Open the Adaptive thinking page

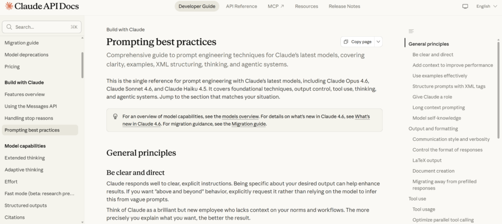tap(24, 170)
